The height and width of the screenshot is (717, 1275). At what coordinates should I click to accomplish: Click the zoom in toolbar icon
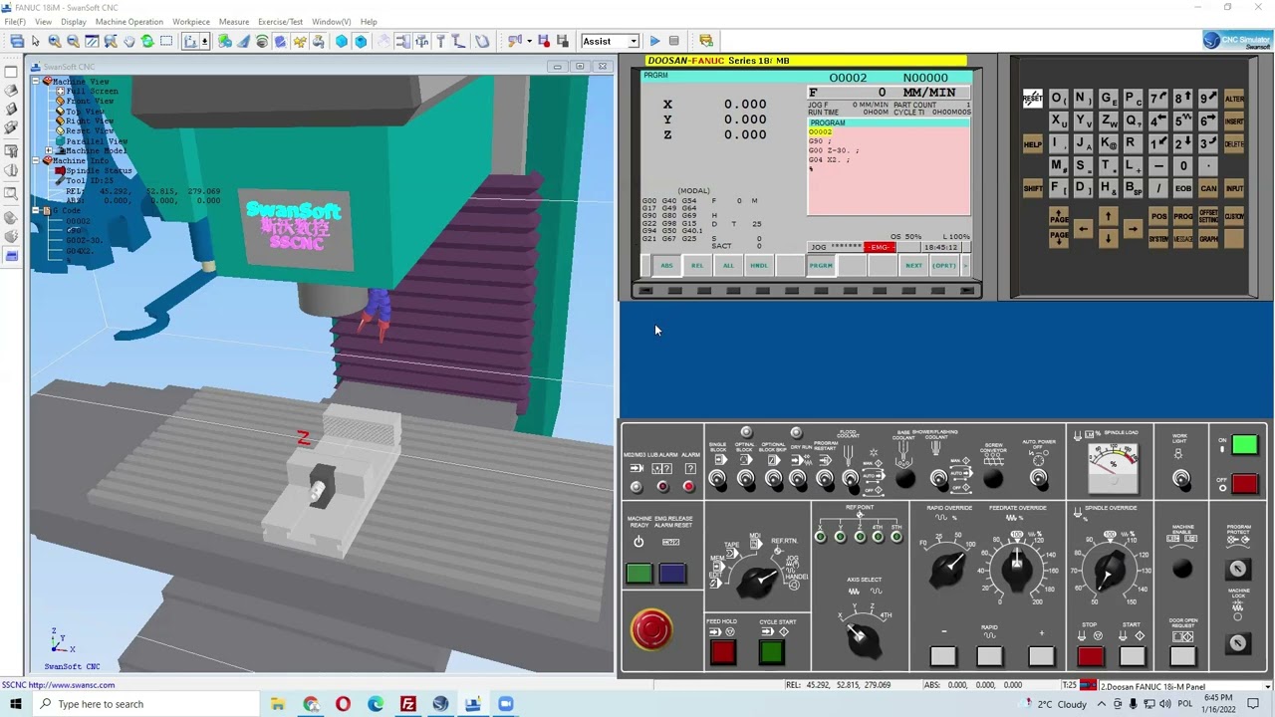click(x=54, y=41)
